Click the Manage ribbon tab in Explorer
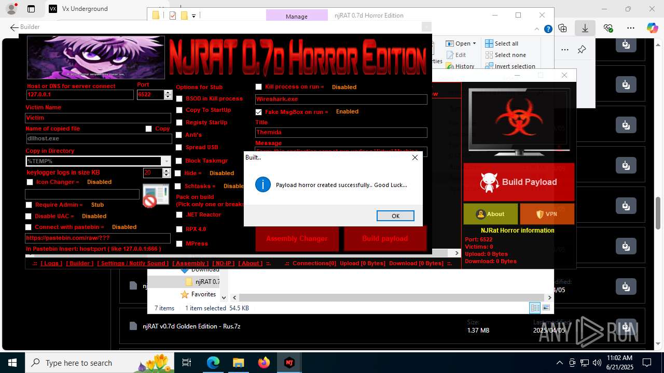Screen dimensions: 664x373 pyautogui.click(x=297, y=16)
